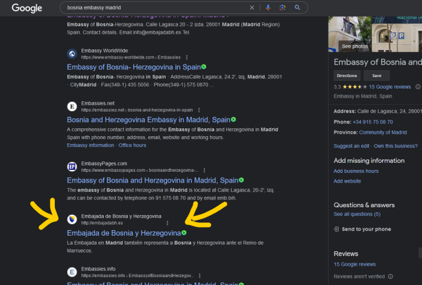Call phone number +34 915 75 08 70
This screenshot has height=285, width=422.
pyautogui.click(x=373, y=122)
